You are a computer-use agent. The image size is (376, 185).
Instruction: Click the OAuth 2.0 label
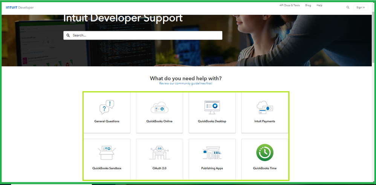pyautogui.click(x=159, y=168)
